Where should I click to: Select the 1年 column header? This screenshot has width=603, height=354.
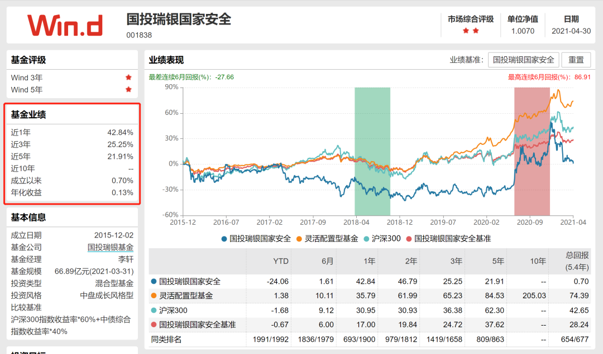coord(370,261)
